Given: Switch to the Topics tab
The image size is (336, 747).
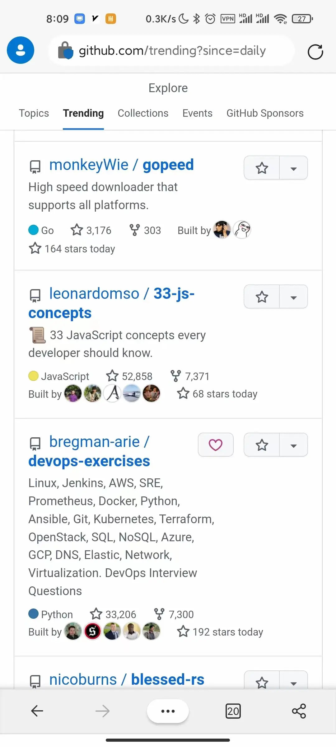Looking at the screenshot, I should [34, 113].
